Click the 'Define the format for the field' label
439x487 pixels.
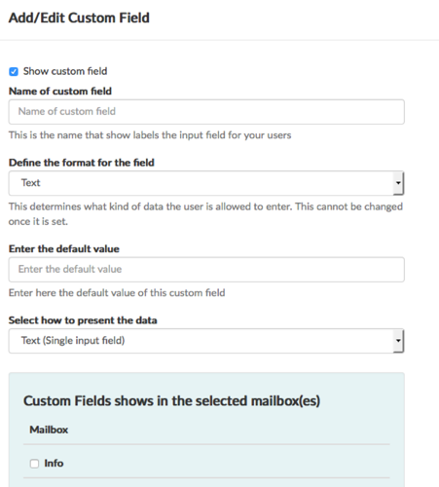(x=82, y=163)
